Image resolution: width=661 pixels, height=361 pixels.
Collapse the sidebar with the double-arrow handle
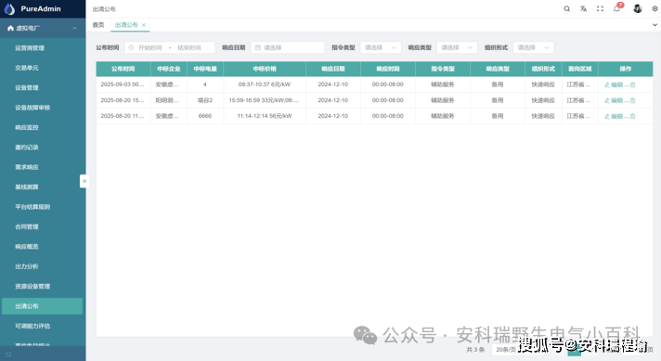point(84,181)
